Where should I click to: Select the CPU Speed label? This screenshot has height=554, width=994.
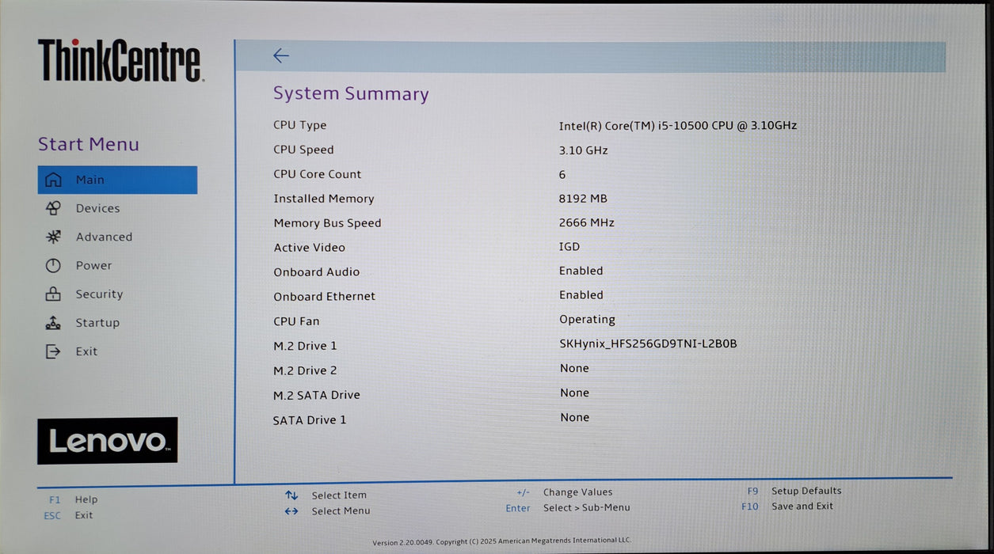(304, 150)
